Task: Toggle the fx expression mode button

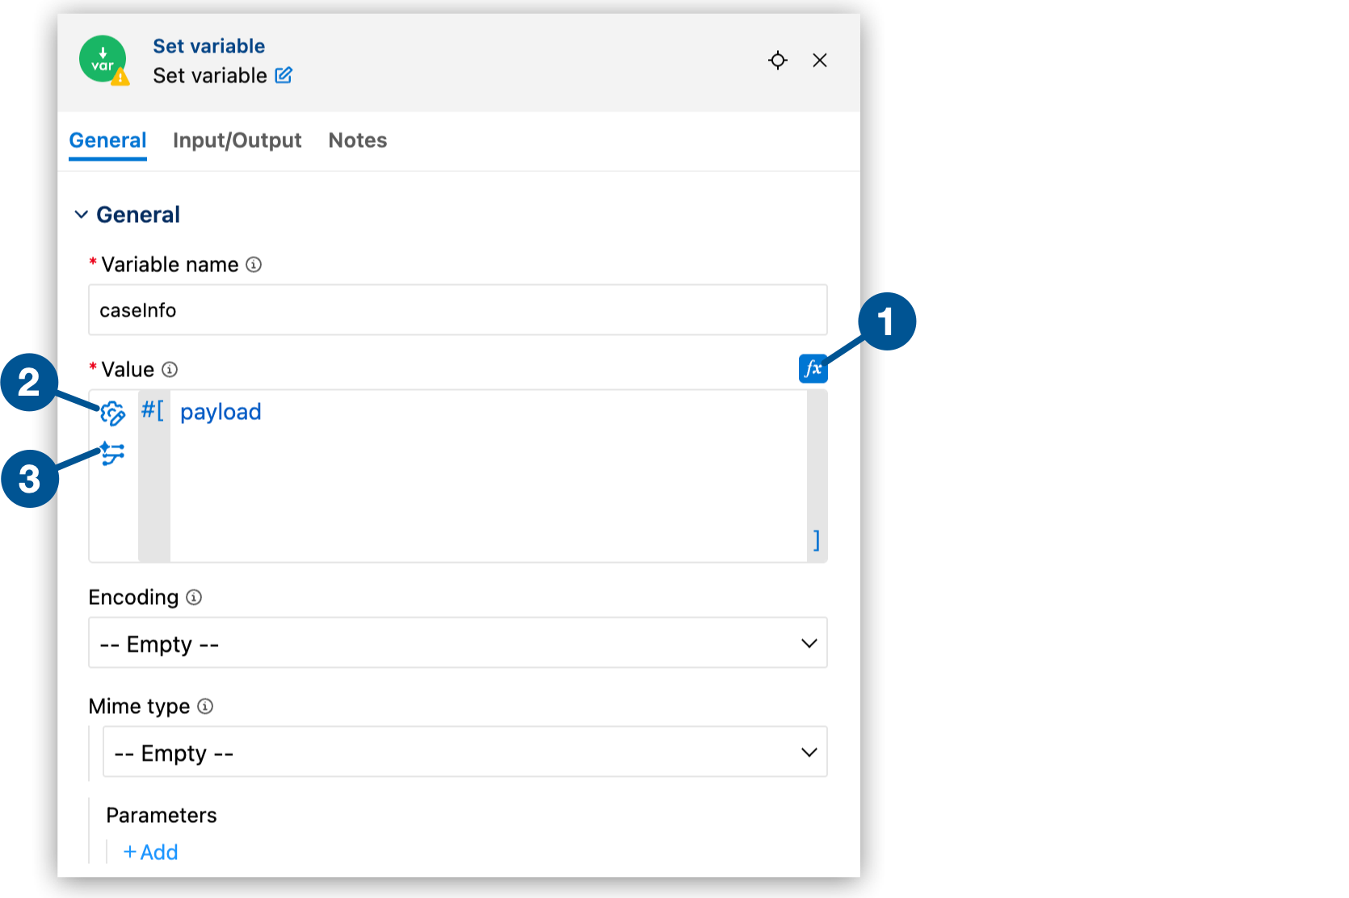Action: point(813,368)
